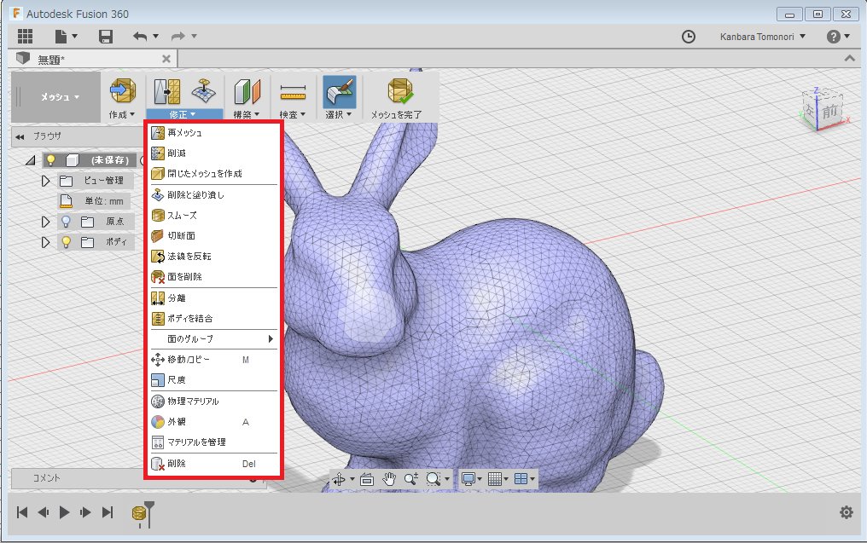Open the 面のグループ submenu
This screenshot has width=867, height=543.
pos(213,339)
